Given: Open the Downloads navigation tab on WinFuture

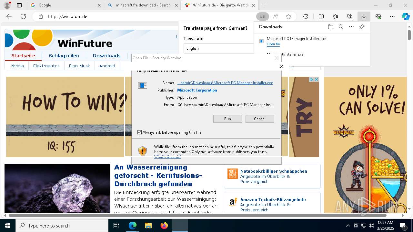Looking at the screenshot, I should coord(106,56).
